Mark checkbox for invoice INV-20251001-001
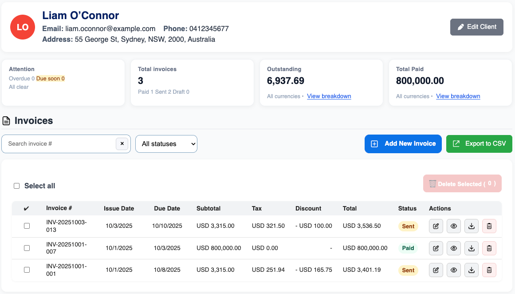 tap(27, 270)
